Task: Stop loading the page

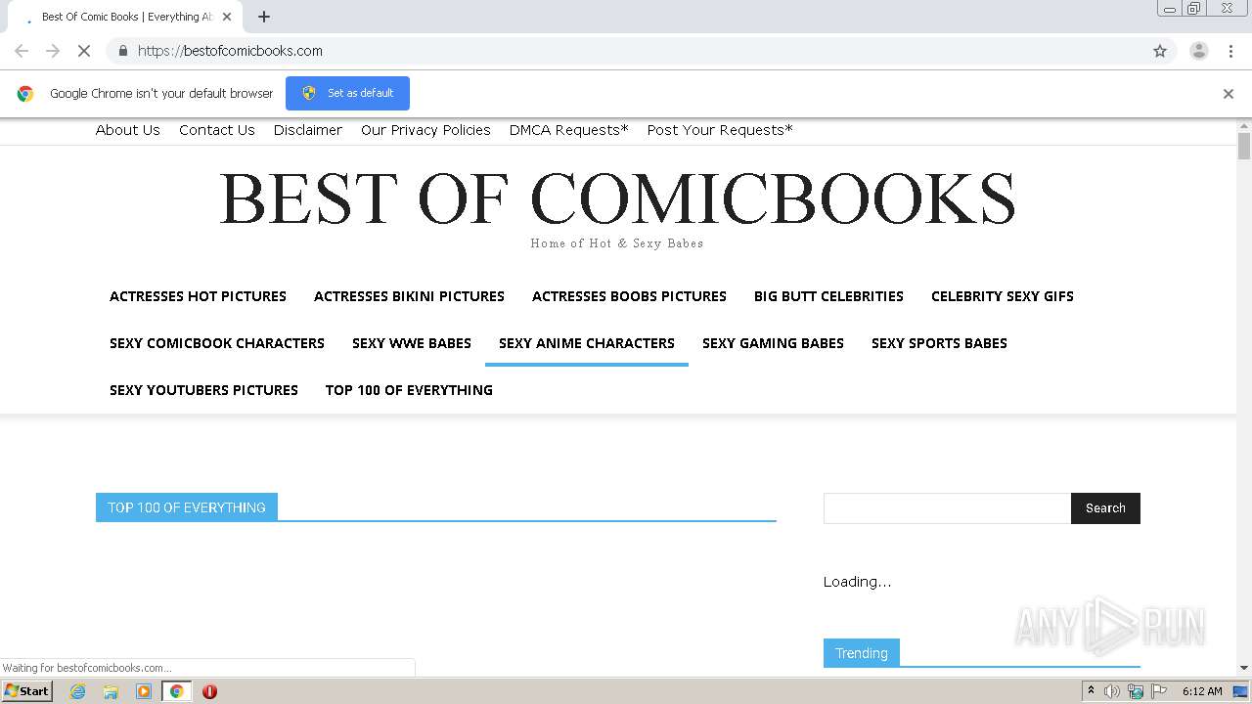Action: coord(84,51)
